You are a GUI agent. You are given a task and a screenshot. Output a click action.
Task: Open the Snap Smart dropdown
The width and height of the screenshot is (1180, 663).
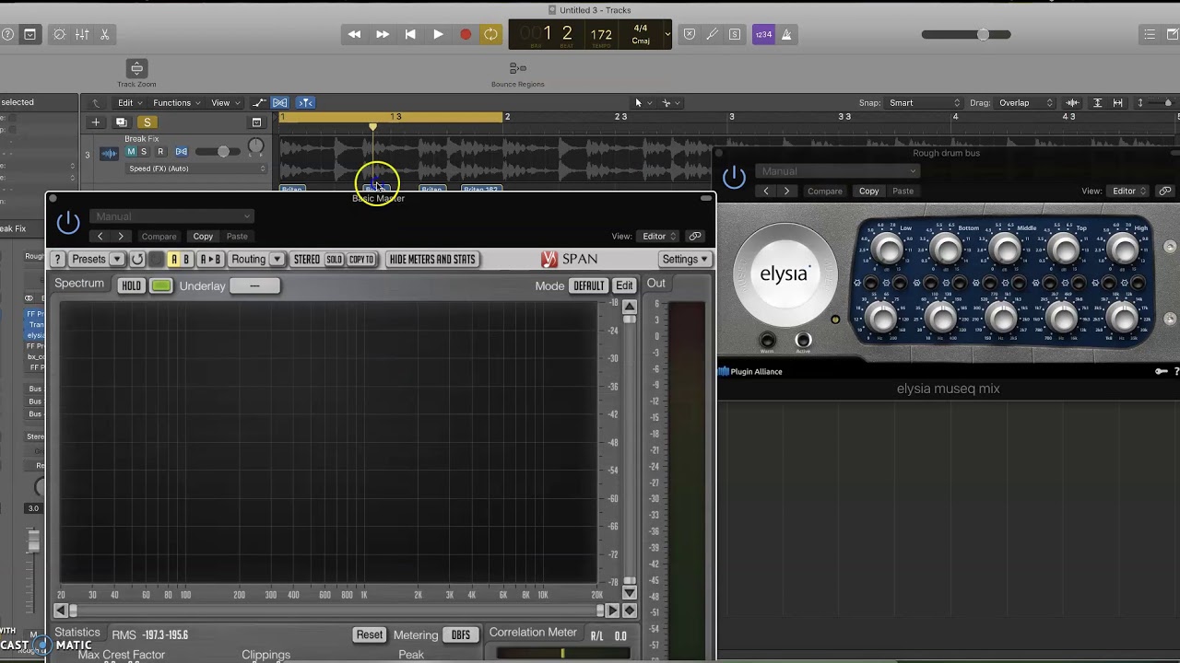(925, 102)
